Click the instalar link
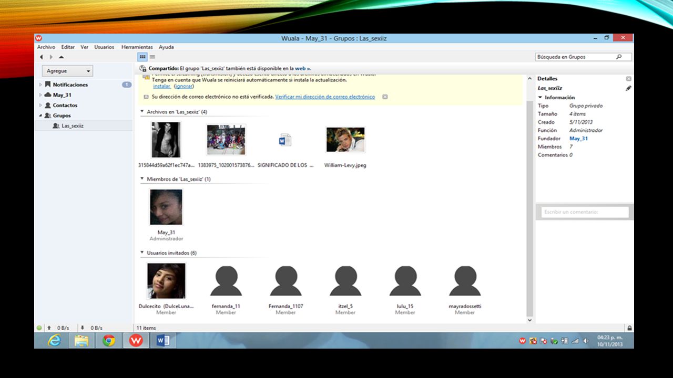 (x=161, y=86)
